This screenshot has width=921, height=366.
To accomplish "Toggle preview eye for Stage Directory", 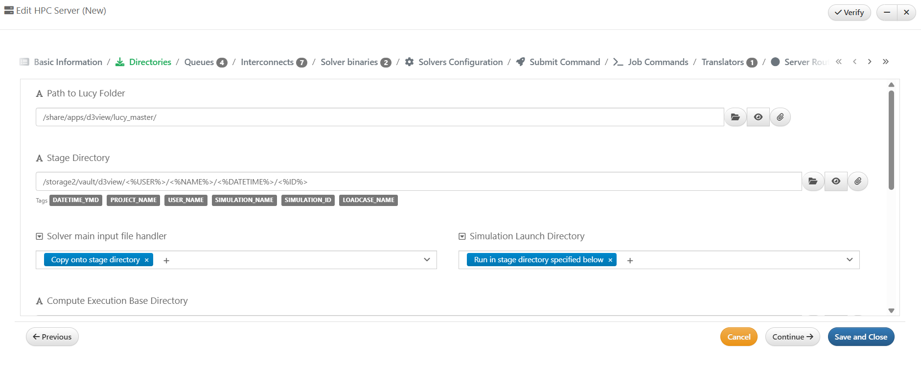I will [836, 182].
